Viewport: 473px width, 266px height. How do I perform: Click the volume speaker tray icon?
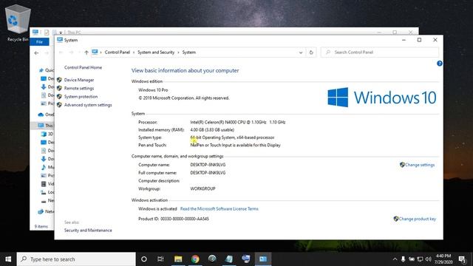pos(428,259)
